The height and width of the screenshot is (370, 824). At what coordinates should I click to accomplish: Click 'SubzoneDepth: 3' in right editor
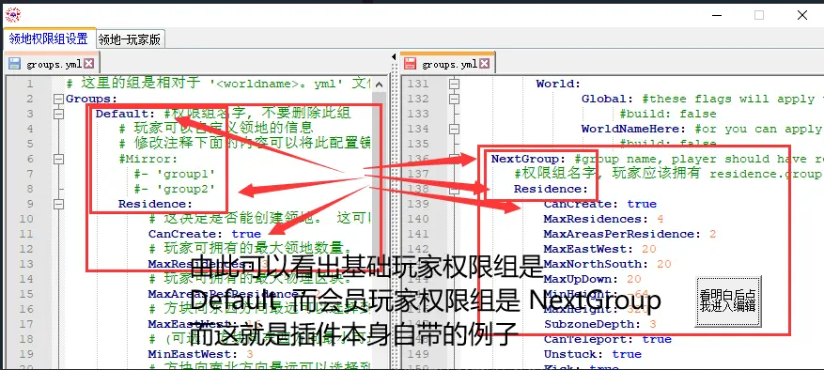tap(600, 324)
